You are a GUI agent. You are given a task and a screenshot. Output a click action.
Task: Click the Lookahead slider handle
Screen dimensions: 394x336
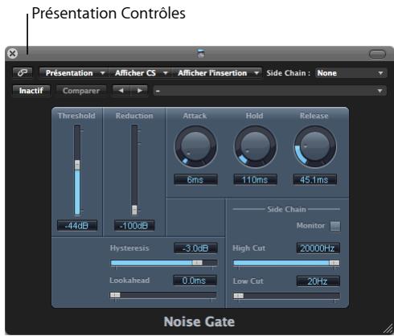tap(115, 295)
